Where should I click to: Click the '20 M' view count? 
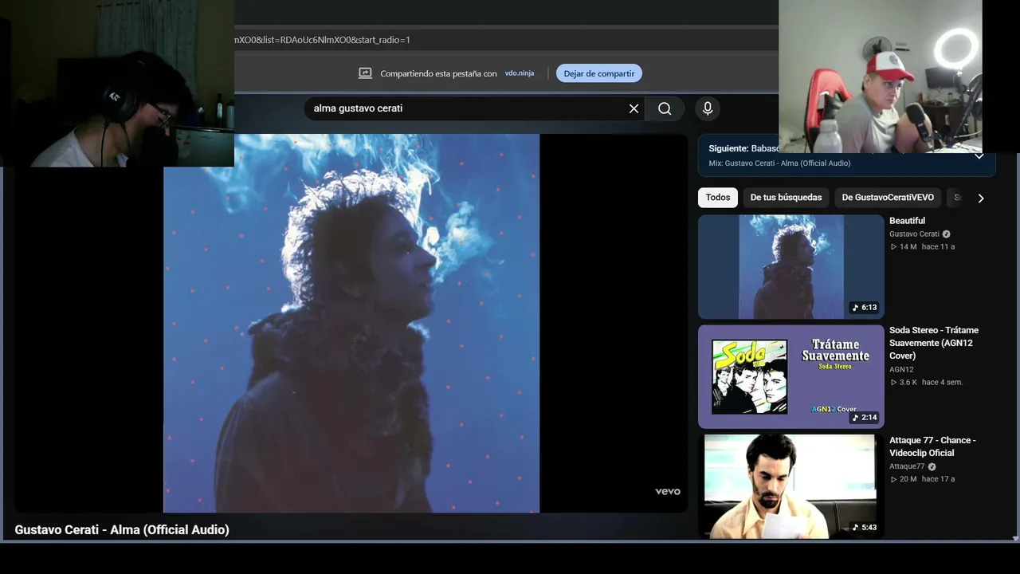pos(904,479)
